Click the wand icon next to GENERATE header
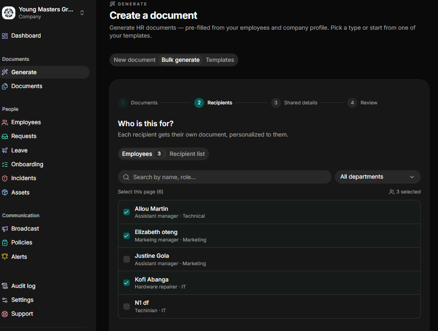Image resolution: width=438 pixels, height=331 pixels. [112, 3]
